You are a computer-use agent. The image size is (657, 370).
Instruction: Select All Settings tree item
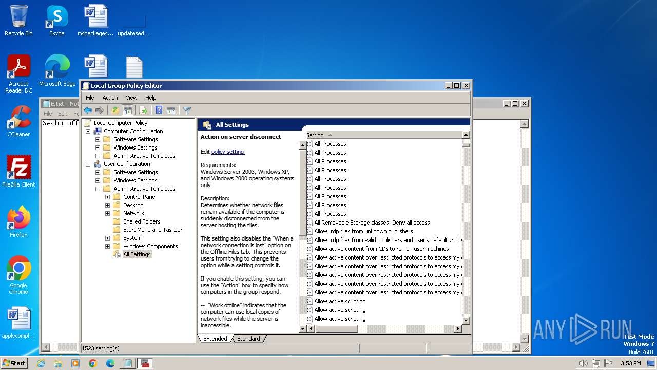(x=137, y=254)
